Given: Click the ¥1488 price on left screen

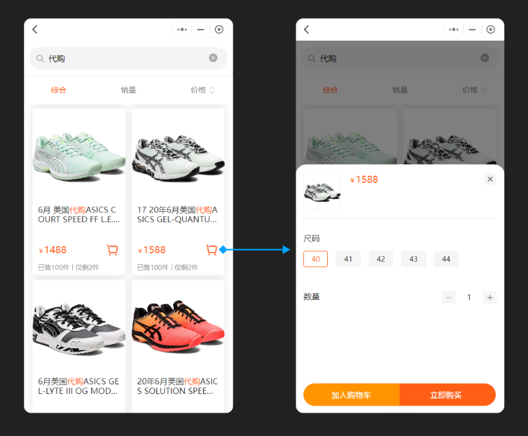Looking at the screenshot, I should tap(52, 250).
